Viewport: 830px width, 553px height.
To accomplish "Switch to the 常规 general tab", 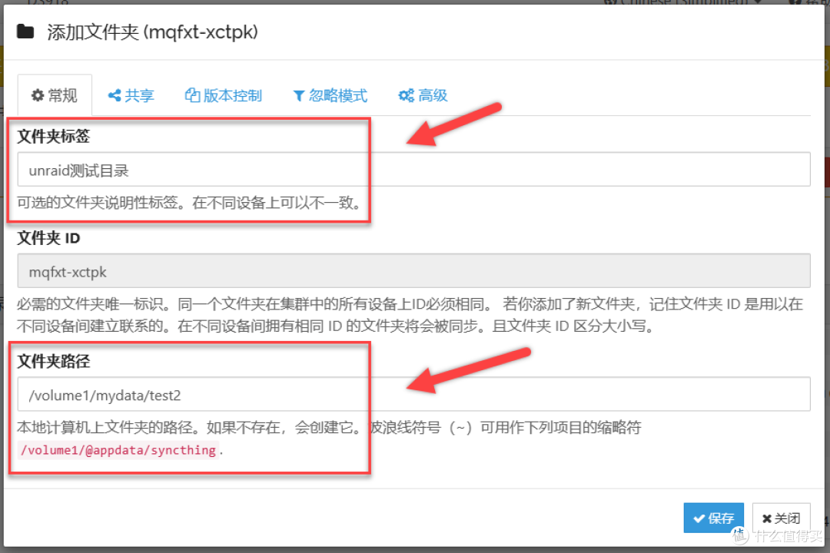I will click(x=55, y=95).
